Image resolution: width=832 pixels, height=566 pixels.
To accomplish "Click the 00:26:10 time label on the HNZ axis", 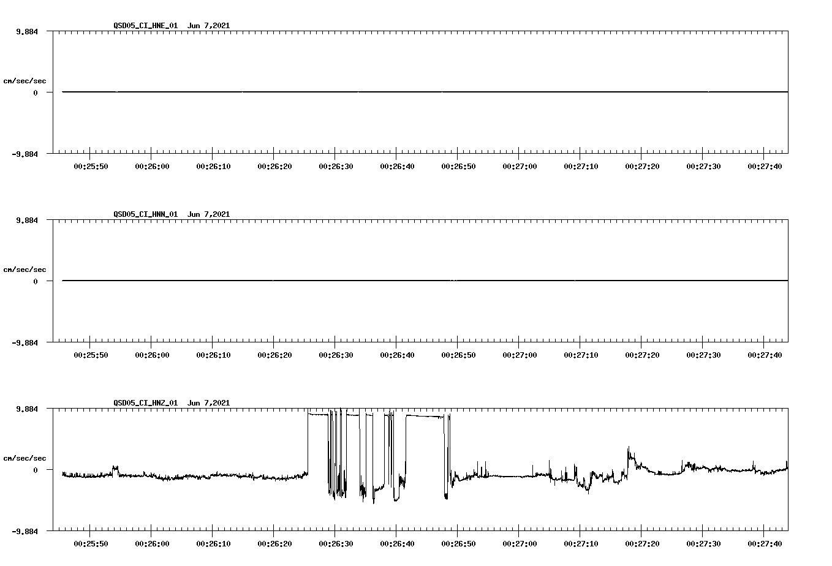I will 213,543.
